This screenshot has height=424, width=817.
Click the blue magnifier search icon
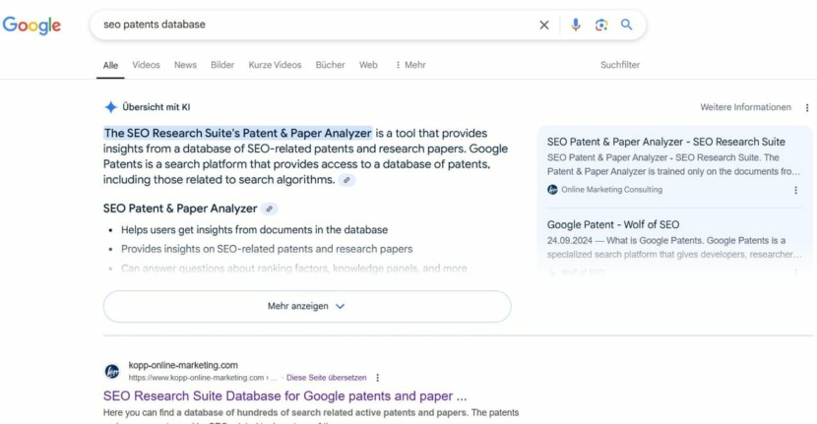click(x=626, y=25)
